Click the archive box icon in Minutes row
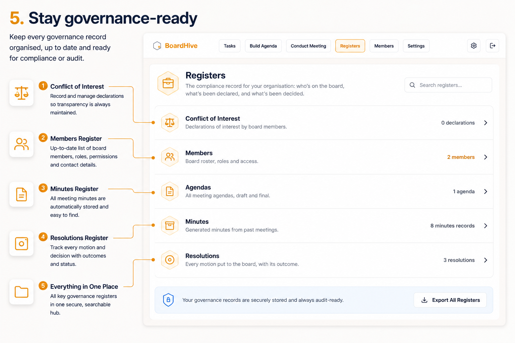This screenshot has height=343, width=515. pyautogui.click(x=170, y=226)
